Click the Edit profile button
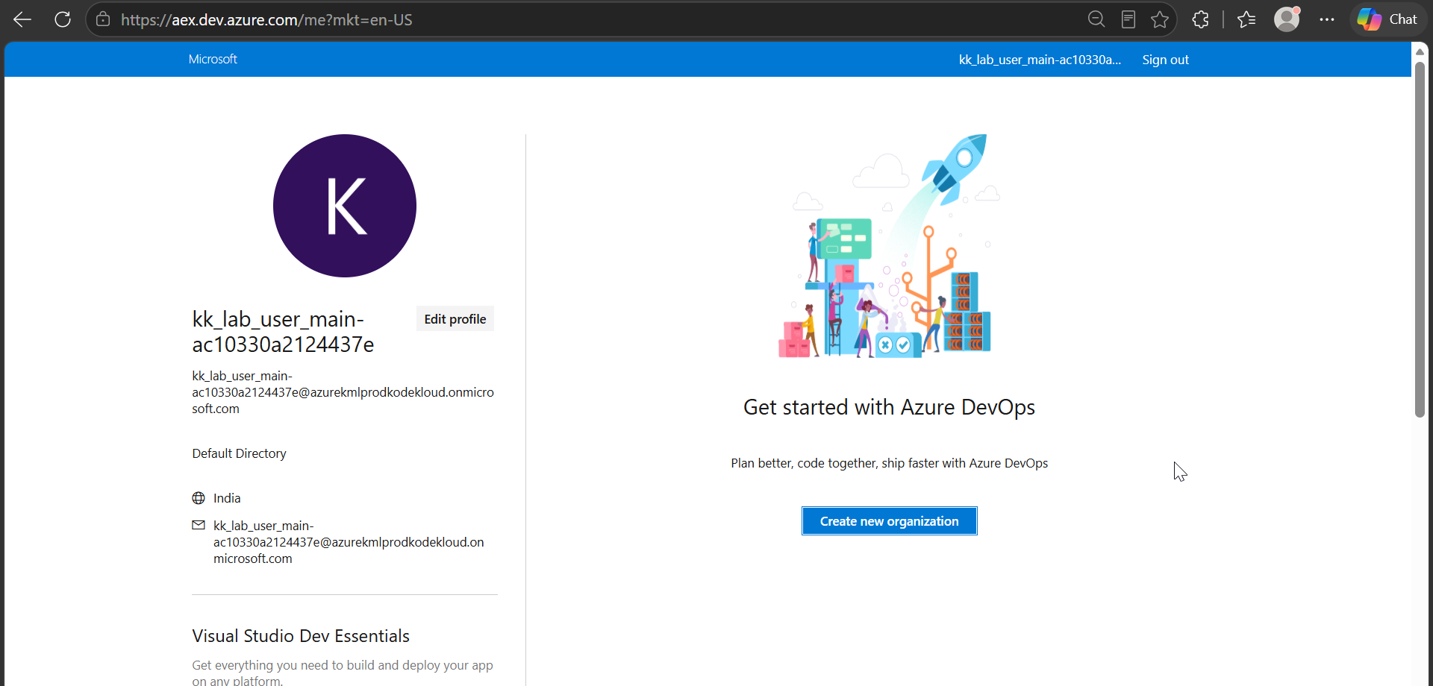Screen dimensions: 1433x686 coord(455,319)
